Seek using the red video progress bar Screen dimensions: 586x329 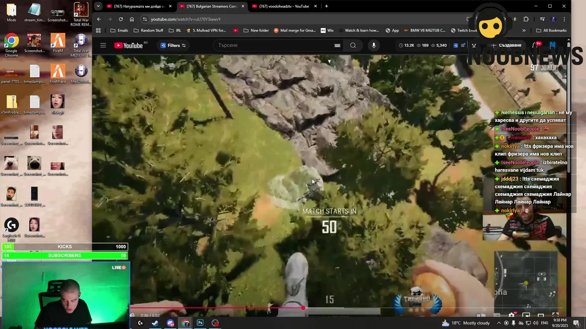coord(217,308)
